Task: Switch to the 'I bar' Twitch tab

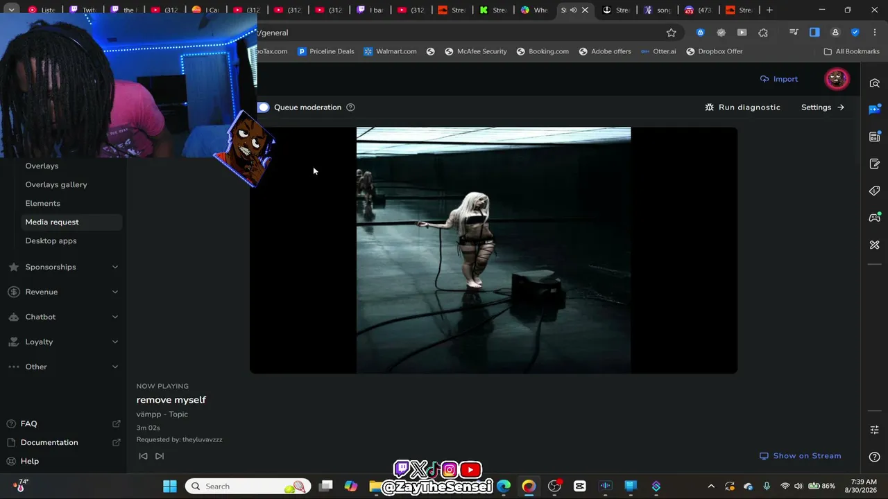Action: (370, 10)
